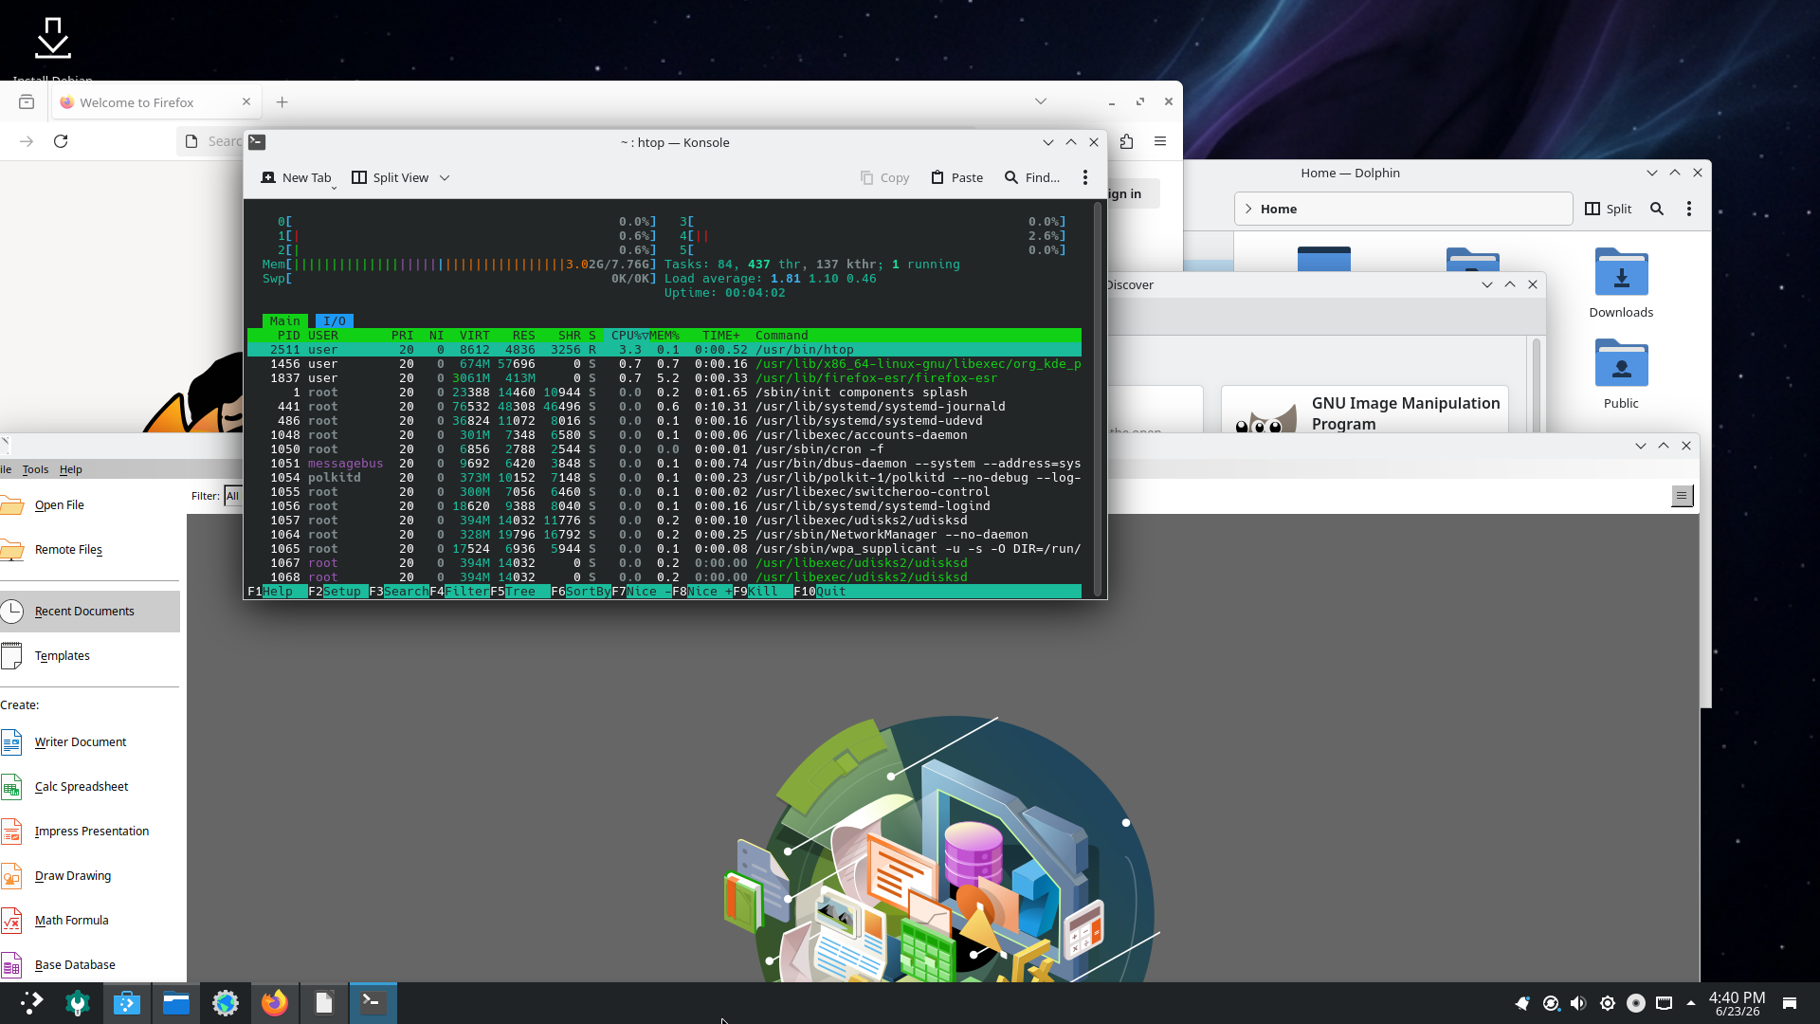Open the Help menu in LibreOffice
Image resolution: width=1820 pixels, height=1024 pixels.
click(71, 469)
